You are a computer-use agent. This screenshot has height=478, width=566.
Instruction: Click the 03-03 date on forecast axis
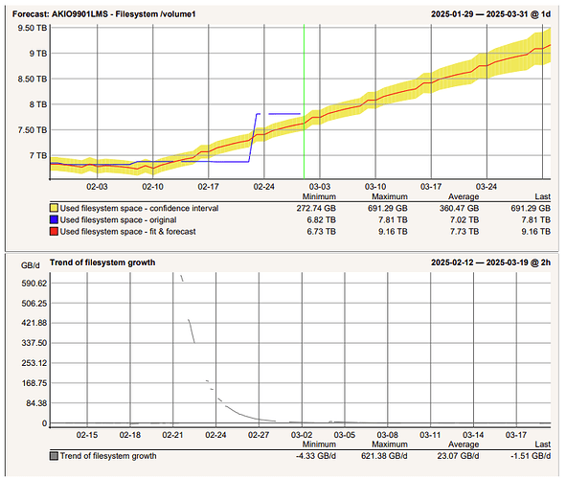point(320,187)
